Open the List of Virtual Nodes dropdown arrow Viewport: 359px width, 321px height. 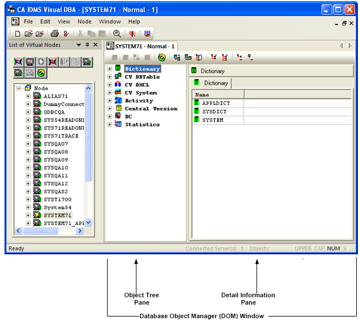[x=79, y=45]
